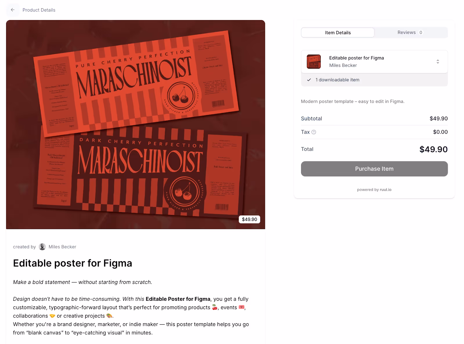The image size is (464, 344).
Task: Click the checkmark beside 1 downloadable item
Action: (309, 80)
